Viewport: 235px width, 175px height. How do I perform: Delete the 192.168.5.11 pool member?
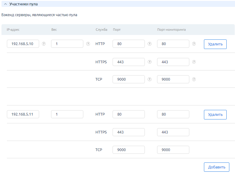[x=215, y=114]
